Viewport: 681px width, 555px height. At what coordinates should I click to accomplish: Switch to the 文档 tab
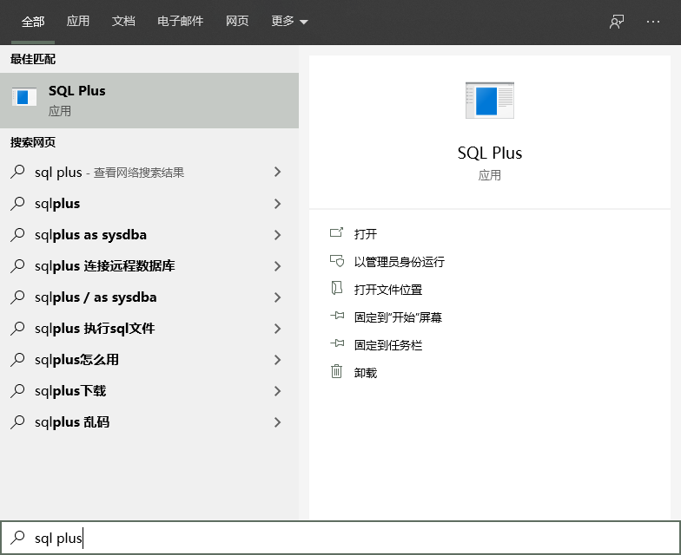coord(123,21)
